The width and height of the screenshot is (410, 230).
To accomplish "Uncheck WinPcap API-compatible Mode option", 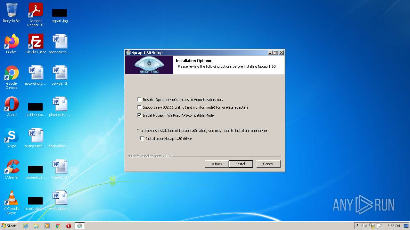I will pyautogui.click(x=139, y=115).
